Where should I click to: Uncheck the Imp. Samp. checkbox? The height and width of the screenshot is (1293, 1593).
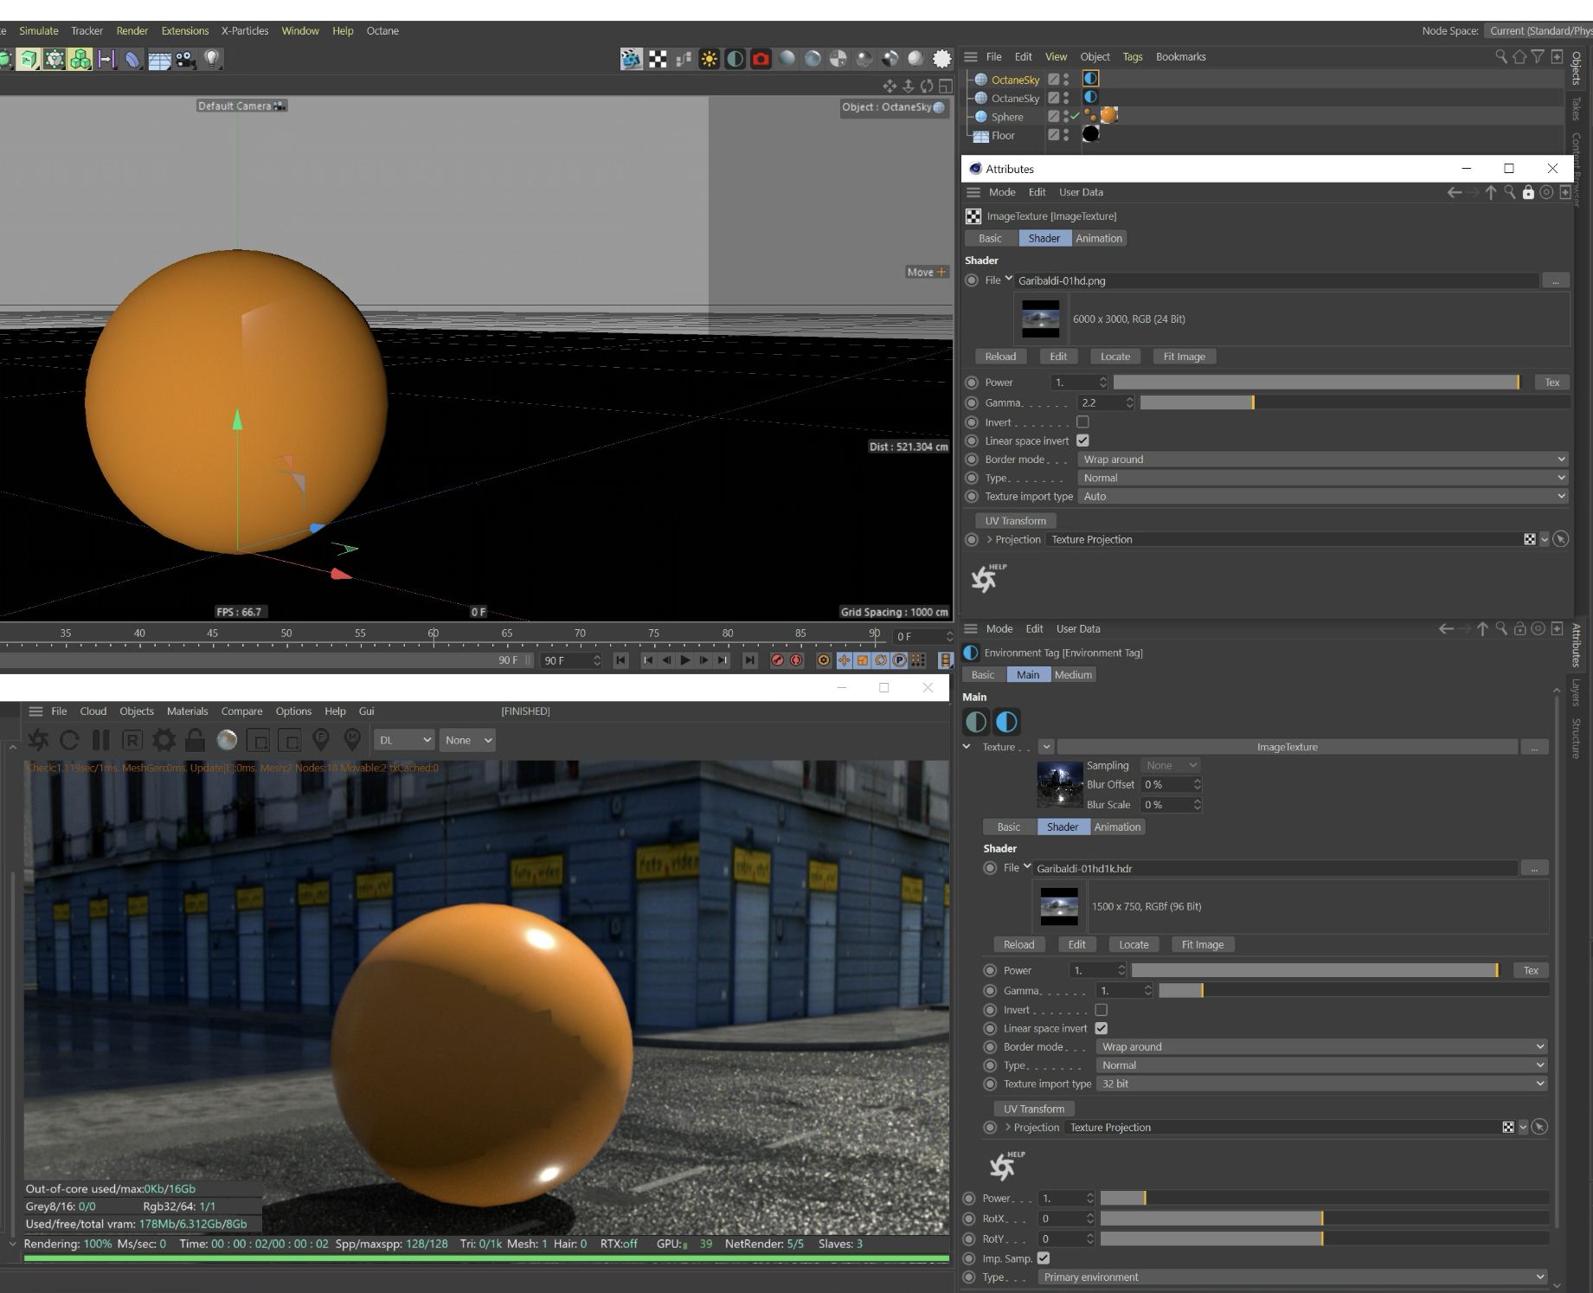point(1044,1258)
